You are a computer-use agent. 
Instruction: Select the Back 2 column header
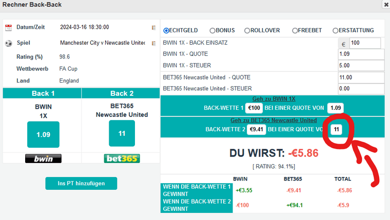click(121, 93)
